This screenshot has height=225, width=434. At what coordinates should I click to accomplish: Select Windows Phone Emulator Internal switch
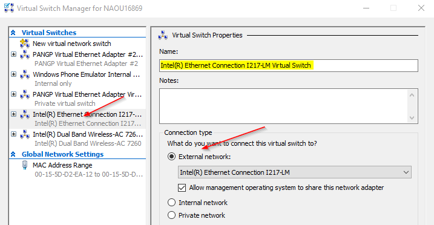86,74
